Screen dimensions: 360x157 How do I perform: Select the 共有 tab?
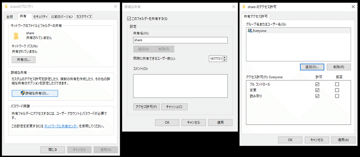click(x=23, y=16)
